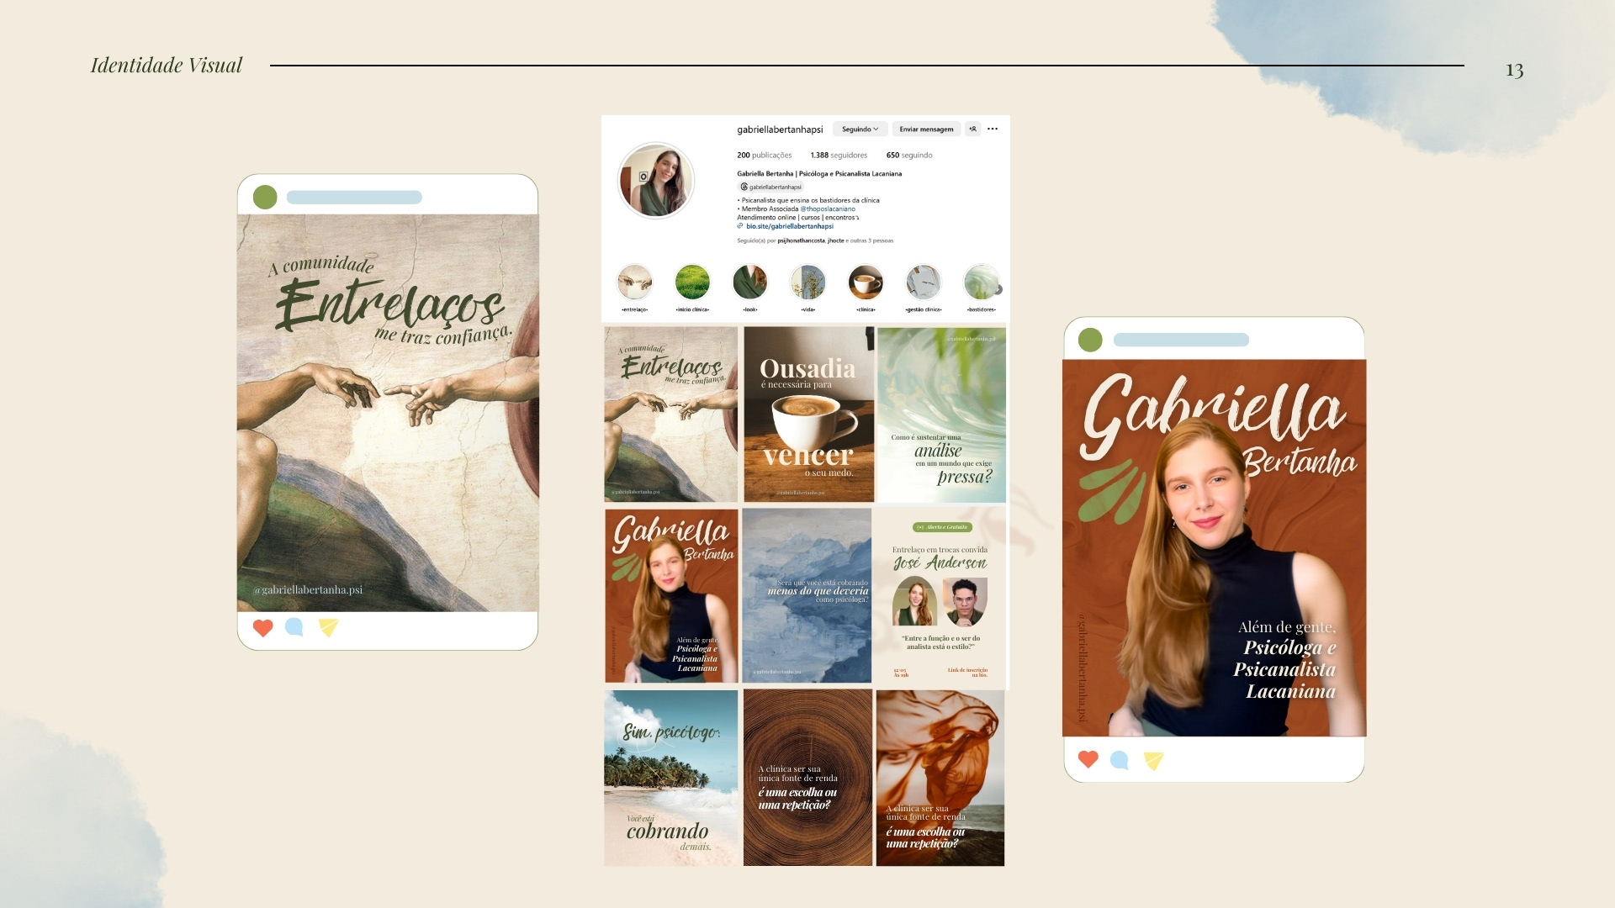This screenshot has height=908, width=1615.
Task: Open the gestão clínica story highlight
Action: click(923, 283)
